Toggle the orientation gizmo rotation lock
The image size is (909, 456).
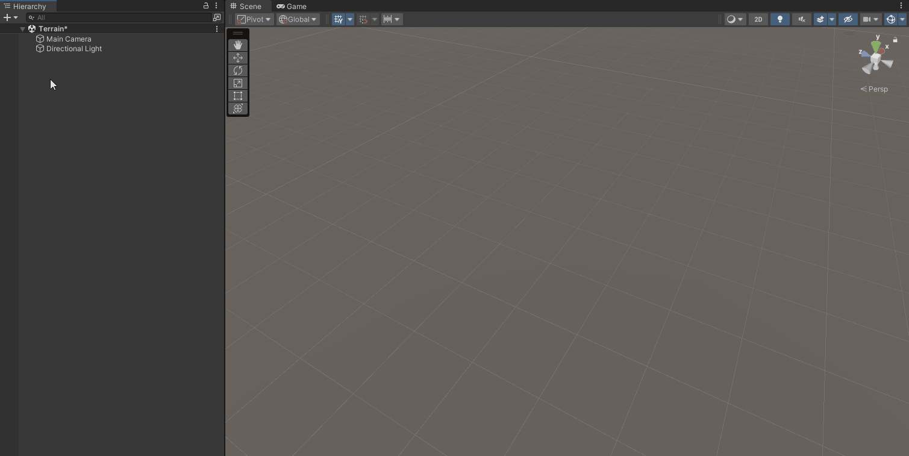(895, 40)
